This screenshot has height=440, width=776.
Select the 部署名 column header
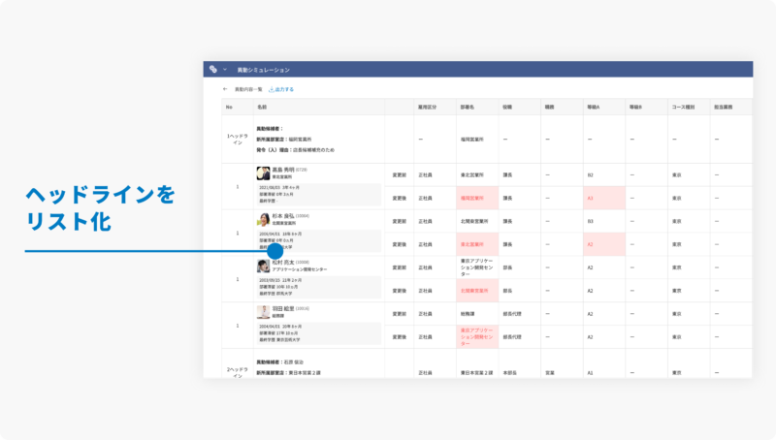click(468, 107)
